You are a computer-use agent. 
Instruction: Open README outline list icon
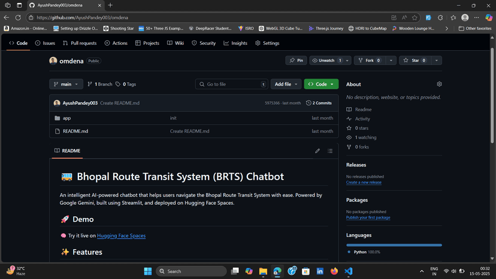click(330, 151)
